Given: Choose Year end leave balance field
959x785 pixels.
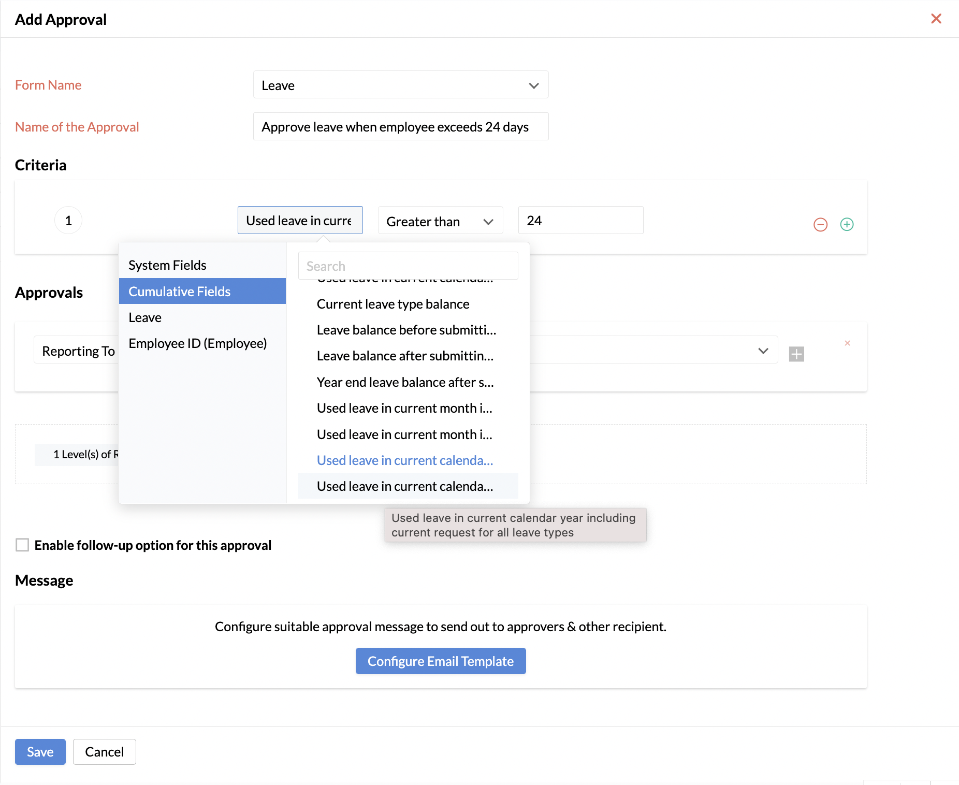Looking at the screenshot, I should pyautogui.click(x=408, y=382).
